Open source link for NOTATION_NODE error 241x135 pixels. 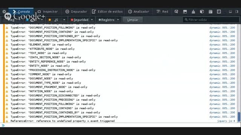coord(222,91)
